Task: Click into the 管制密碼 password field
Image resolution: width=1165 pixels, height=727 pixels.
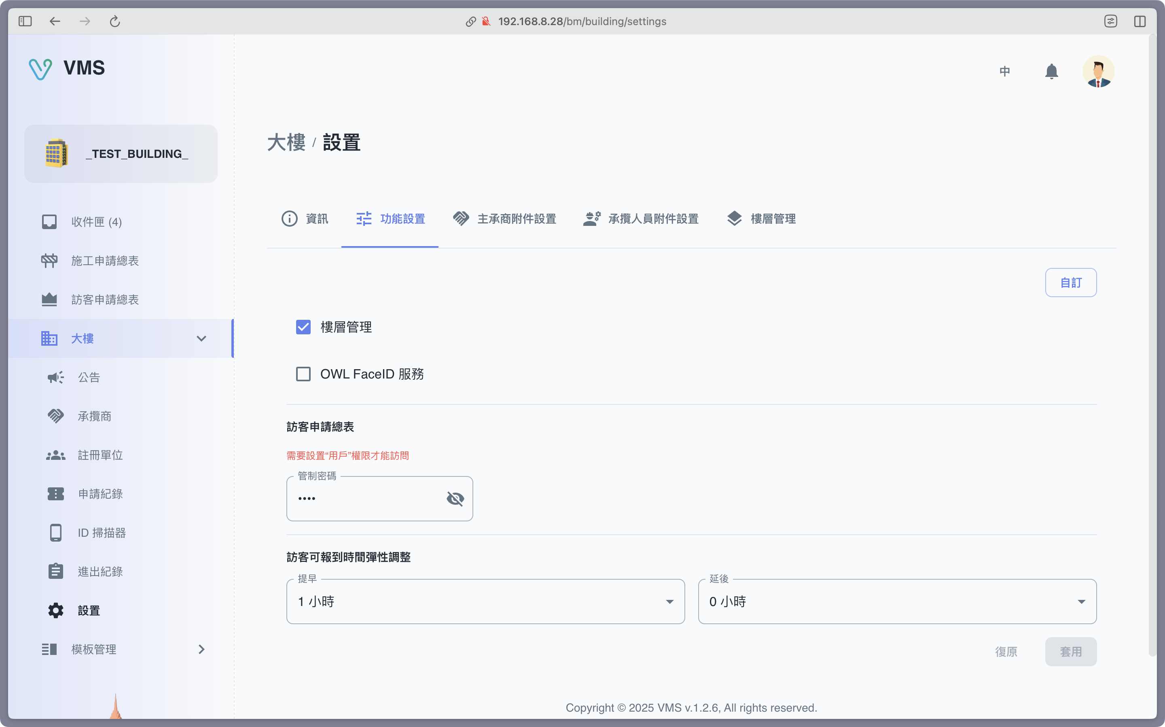Action: click(x=365, y=499)
